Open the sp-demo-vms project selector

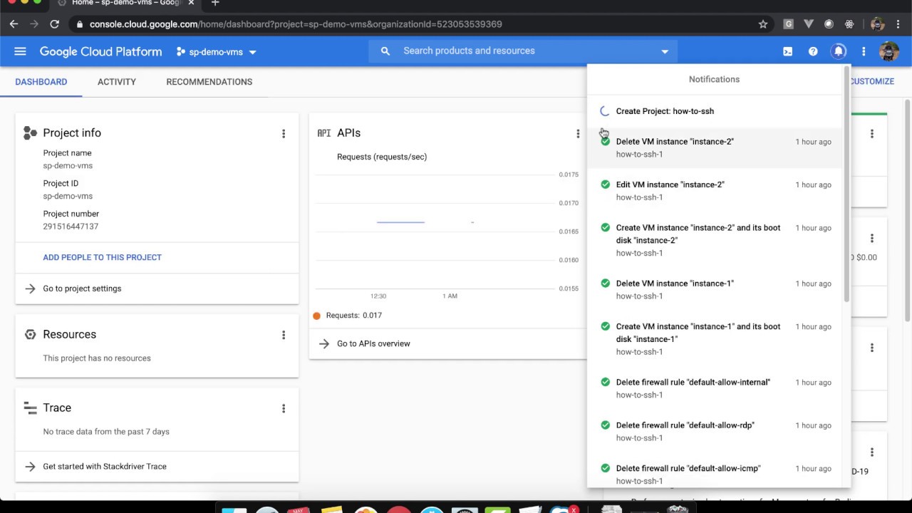tap(216, 52)
